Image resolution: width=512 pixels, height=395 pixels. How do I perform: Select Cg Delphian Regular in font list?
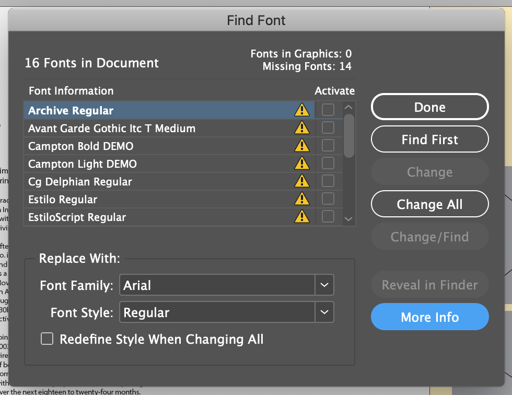(x=80, y=182)
